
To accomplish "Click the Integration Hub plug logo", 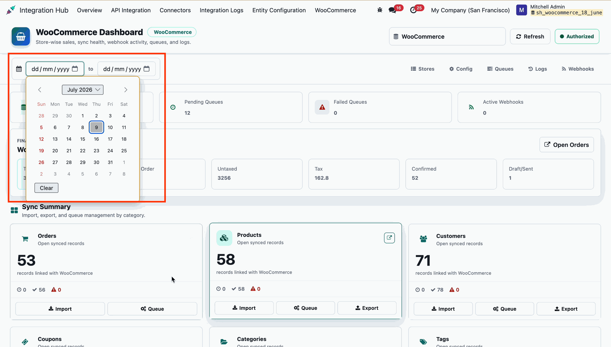I will pos(11,10).
